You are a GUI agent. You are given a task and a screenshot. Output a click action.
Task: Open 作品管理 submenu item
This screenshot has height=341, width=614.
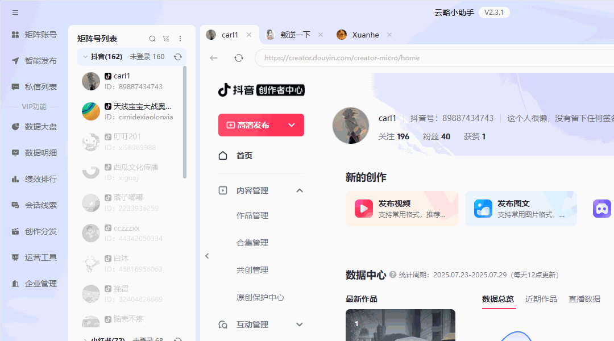252,216
